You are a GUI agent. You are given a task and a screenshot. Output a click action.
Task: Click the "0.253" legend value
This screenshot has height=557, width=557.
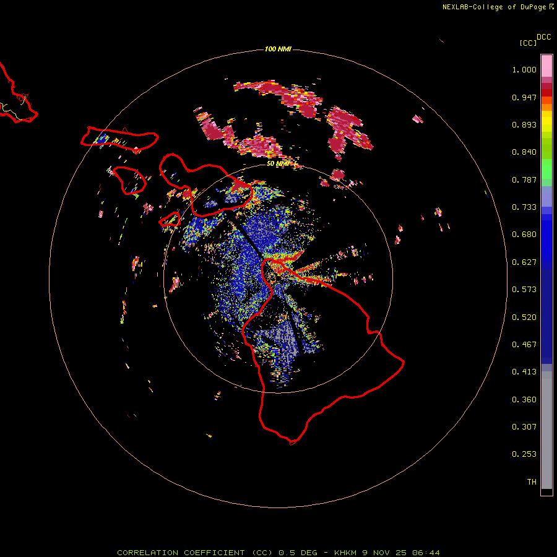tap(524, 454)
